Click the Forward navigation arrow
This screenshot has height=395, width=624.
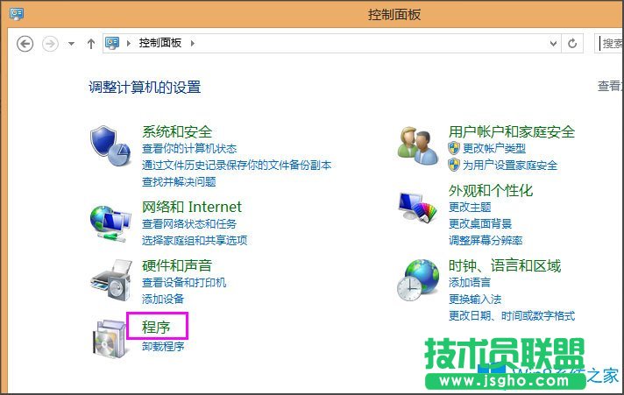click(x=50, y=44)
